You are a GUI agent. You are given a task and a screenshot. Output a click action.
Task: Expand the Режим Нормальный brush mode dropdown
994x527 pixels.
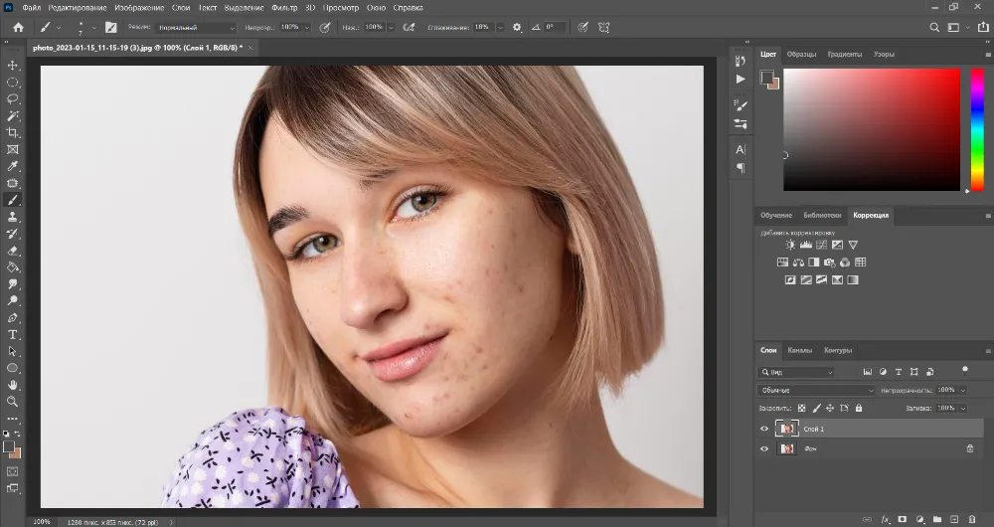[x=196, y=28]
